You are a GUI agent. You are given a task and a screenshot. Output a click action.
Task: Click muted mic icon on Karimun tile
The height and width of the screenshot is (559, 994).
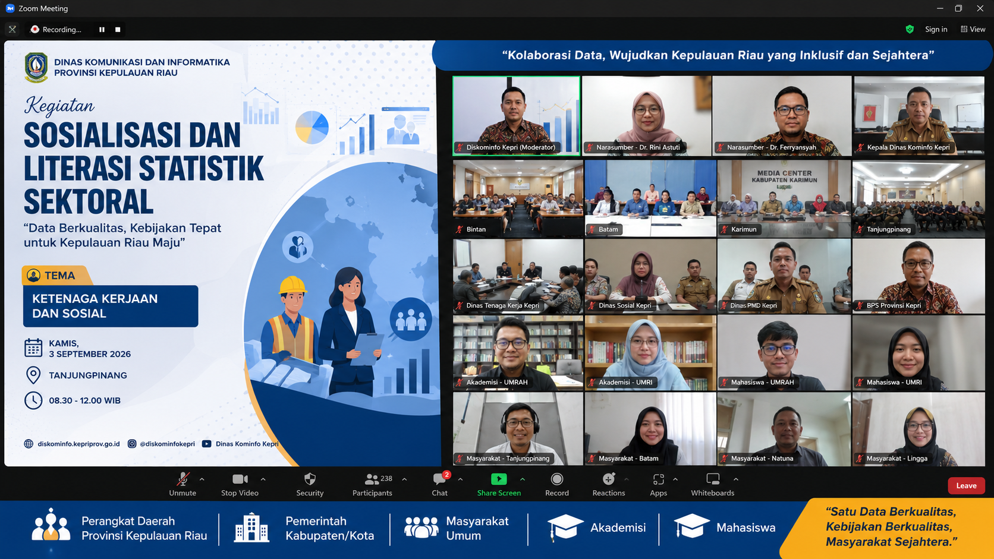click(x=724, y=229)
